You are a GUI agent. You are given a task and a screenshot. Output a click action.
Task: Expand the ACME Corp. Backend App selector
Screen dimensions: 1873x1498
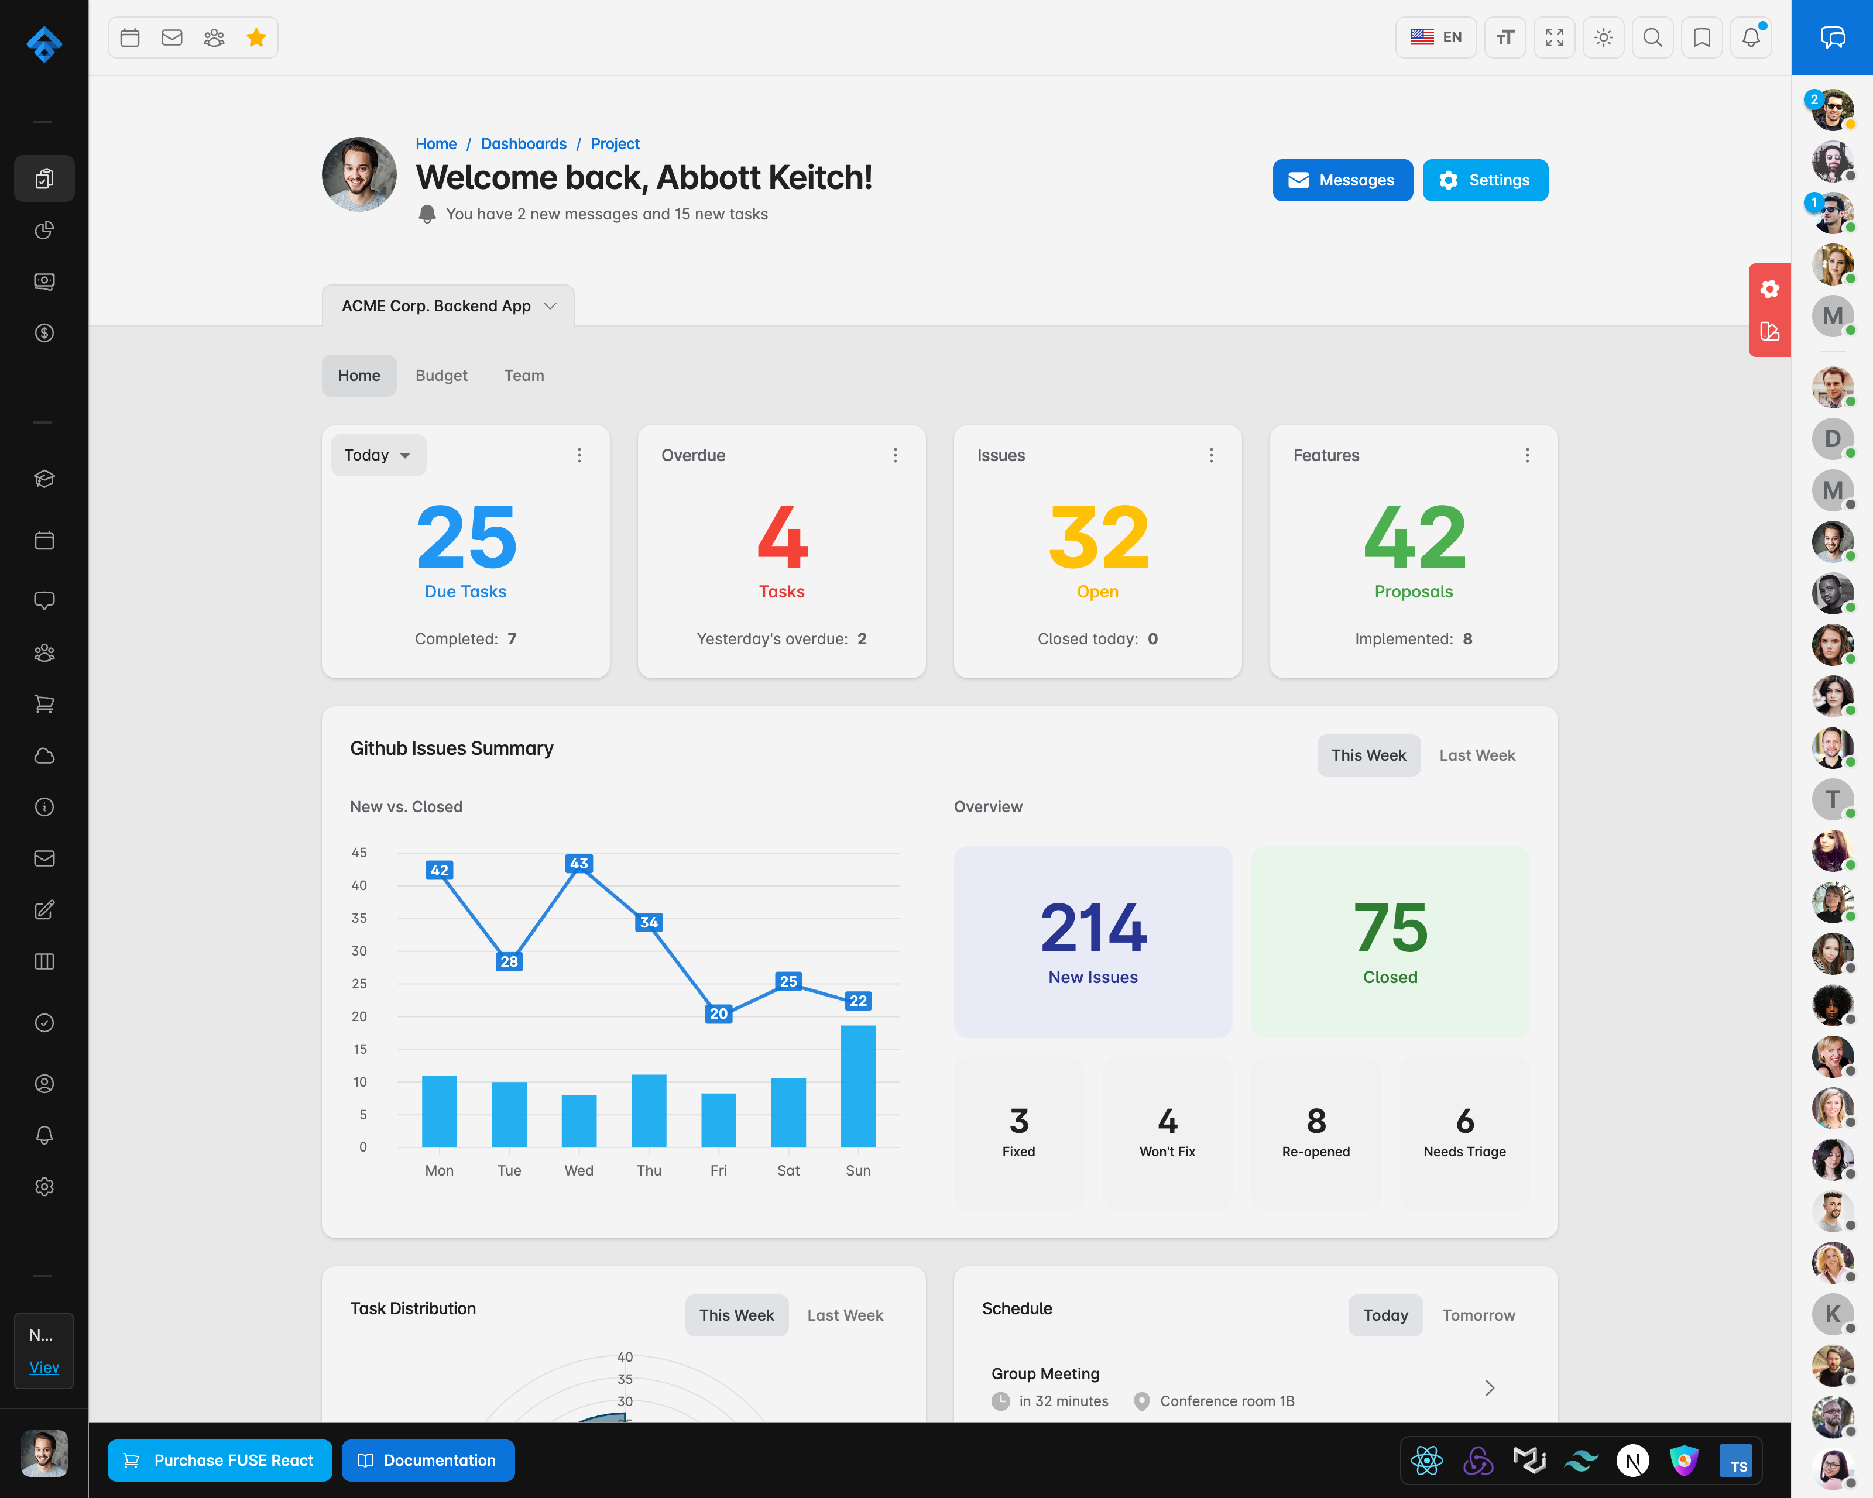[448, 305]
